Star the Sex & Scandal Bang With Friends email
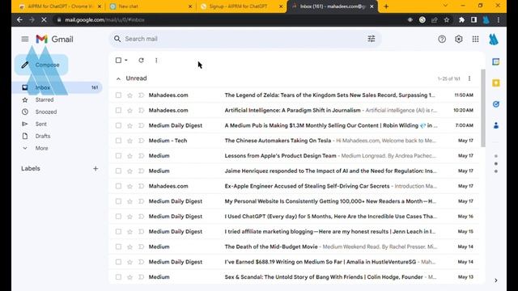 click(x=129, y=277)
